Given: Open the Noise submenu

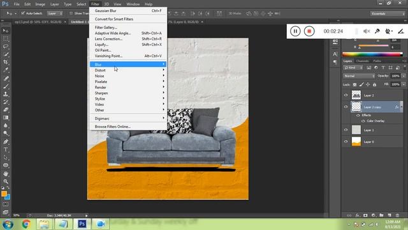Looking at the screenshot, I should (x=128, y=76).
